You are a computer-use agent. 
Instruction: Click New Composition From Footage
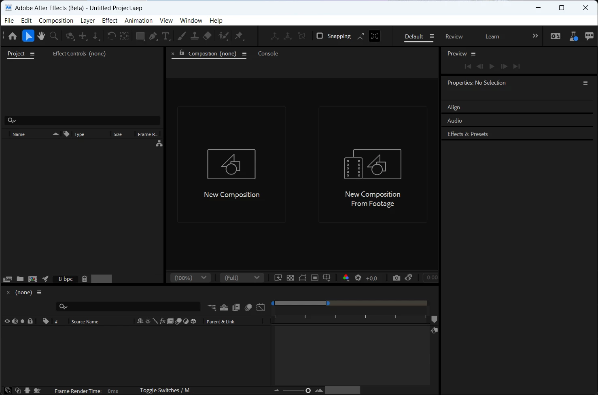pos(373,164)
